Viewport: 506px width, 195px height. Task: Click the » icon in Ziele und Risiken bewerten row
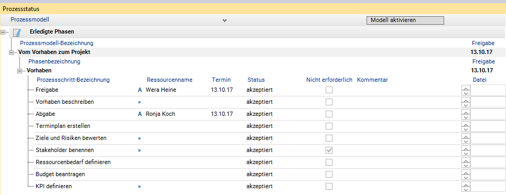pos(139,138)
